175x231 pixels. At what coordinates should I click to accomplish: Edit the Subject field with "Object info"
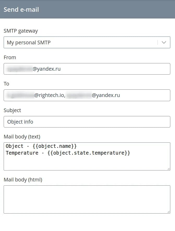tap(87, 122)
